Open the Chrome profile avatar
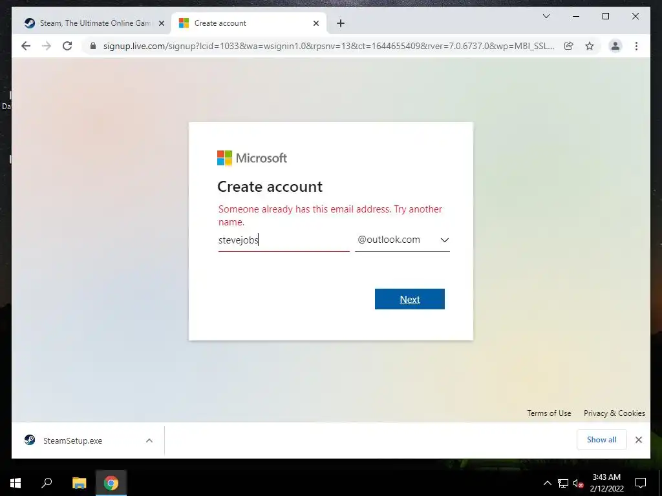662x496 pixels. 615,46
